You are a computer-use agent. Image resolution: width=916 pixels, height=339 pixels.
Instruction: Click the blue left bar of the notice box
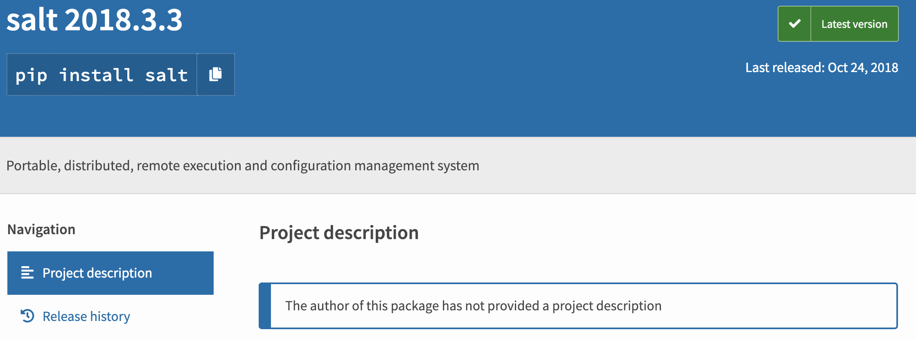tap(265, 305)
